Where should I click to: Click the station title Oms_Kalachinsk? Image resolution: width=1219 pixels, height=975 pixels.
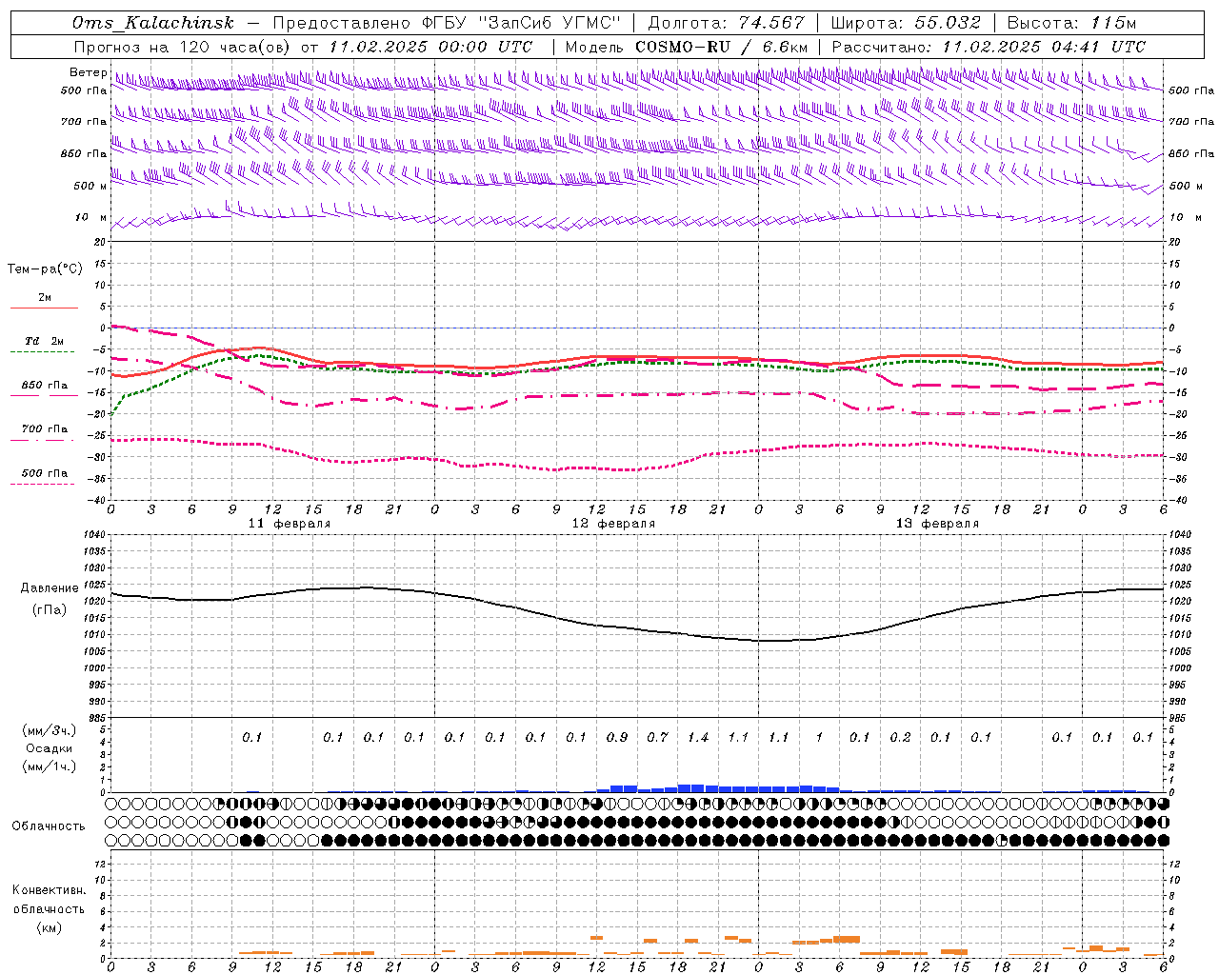tap(153, 23)
